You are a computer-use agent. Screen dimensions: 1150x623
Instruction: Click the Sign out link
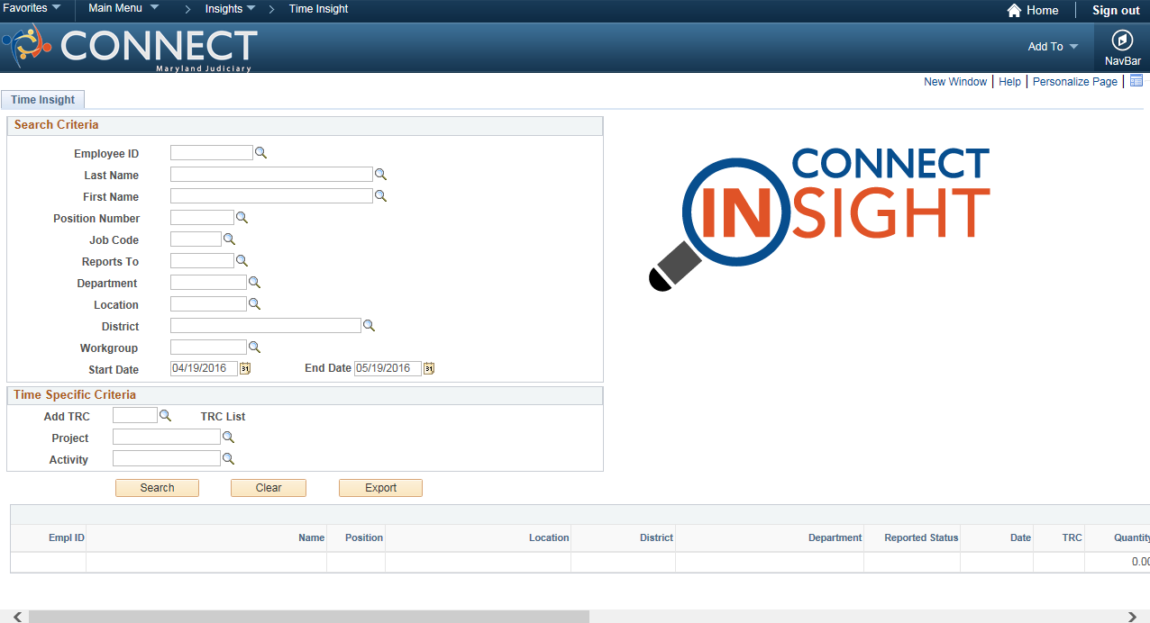click(1116, 11)
